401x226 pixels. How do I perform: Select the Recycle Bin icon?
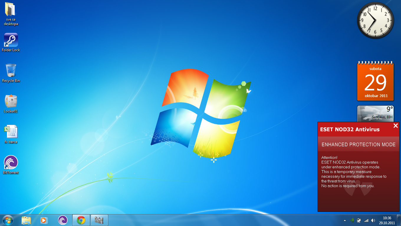pyautogui.click(x=11, y=73)
